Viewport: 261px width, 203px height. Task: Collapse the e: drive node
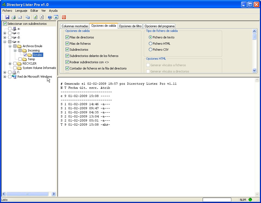pos(5,42)
